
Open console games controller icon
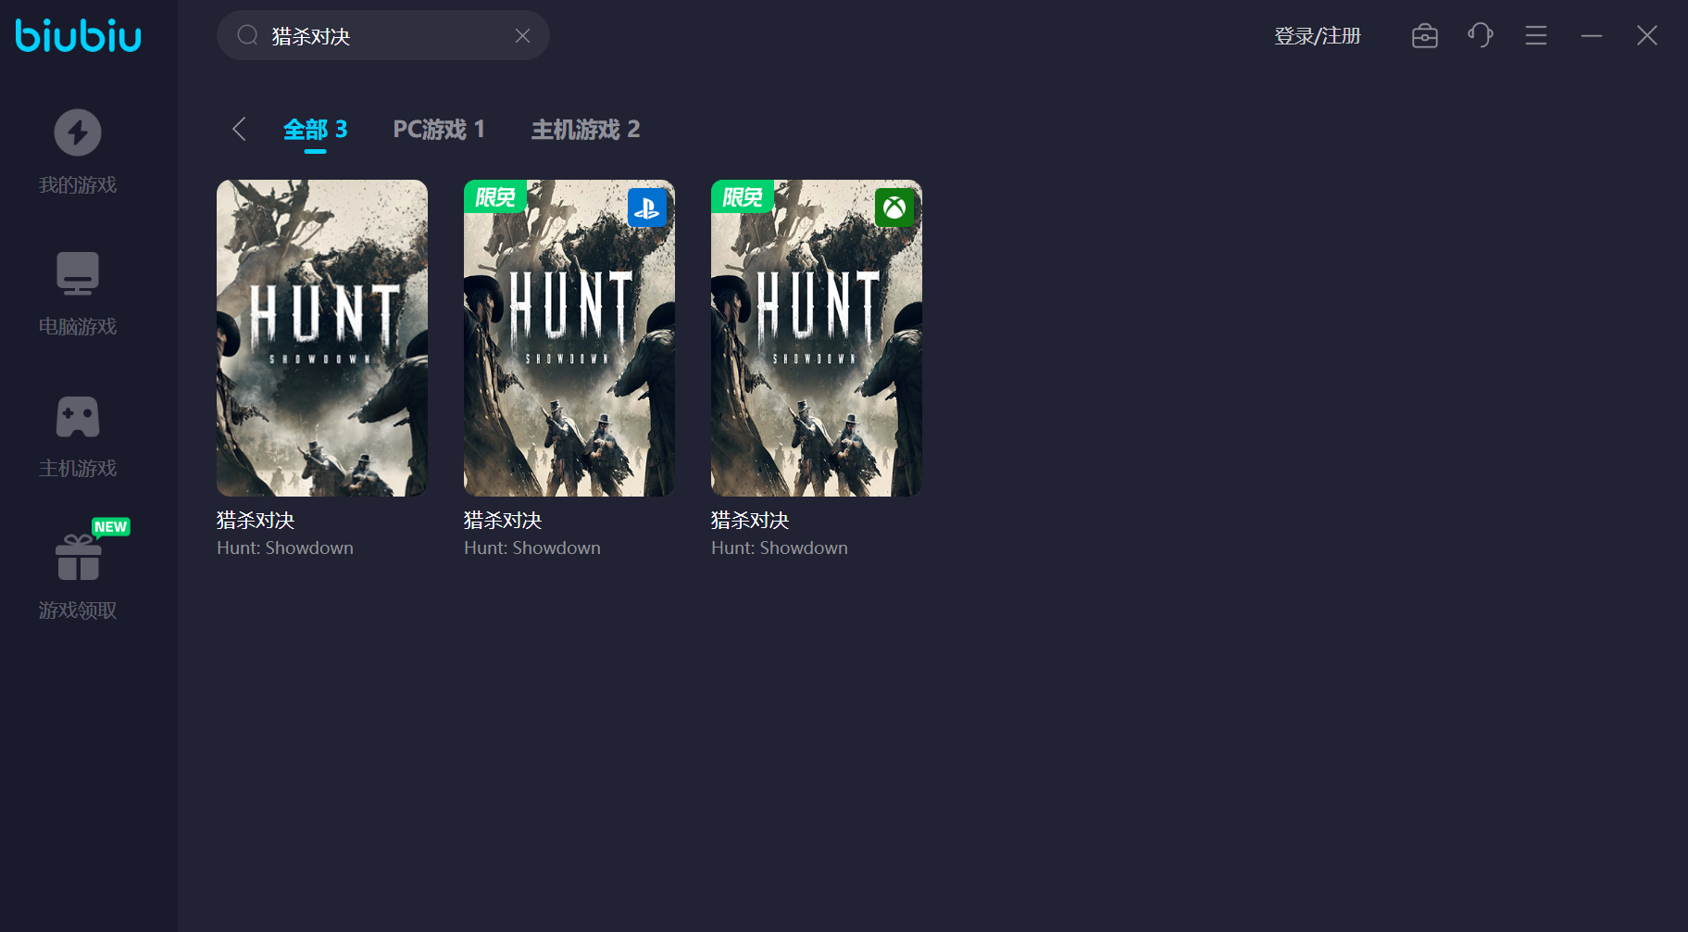click(78, 416)
